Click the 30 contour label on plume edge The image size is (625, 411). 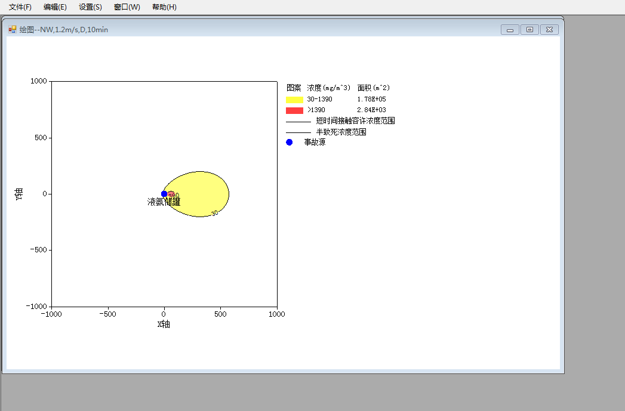214,213
